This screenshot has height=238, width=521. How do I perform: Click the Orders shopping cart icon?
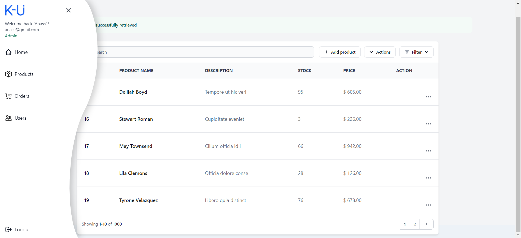(x=8, y=96)
